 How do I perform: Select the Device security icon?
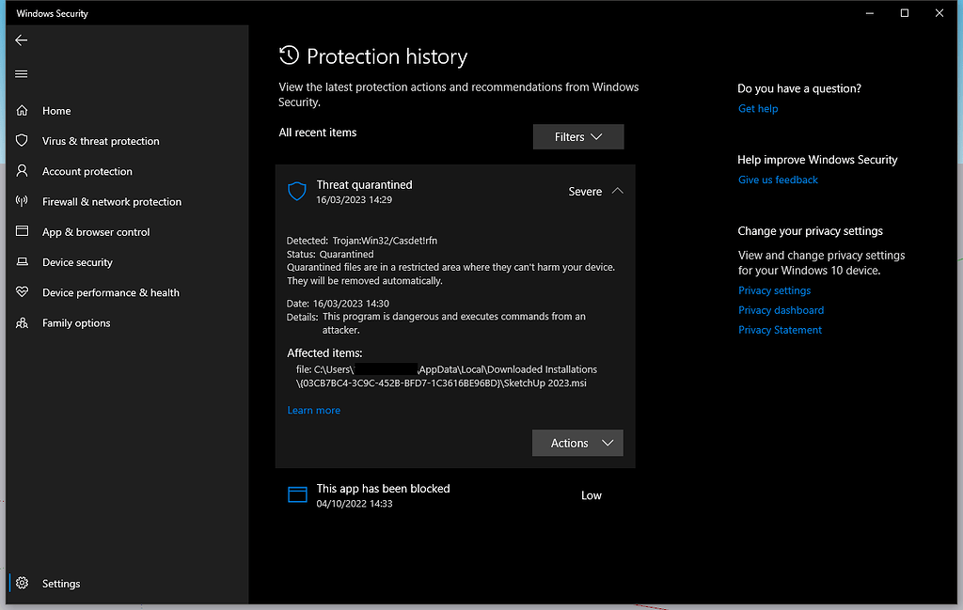pos(21,261)
